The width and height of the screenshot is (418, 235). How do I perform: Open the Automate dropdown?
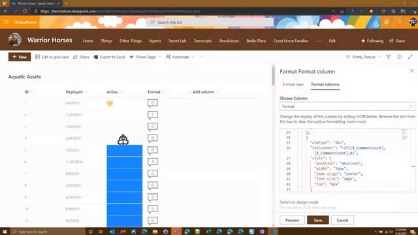[180, 57]
